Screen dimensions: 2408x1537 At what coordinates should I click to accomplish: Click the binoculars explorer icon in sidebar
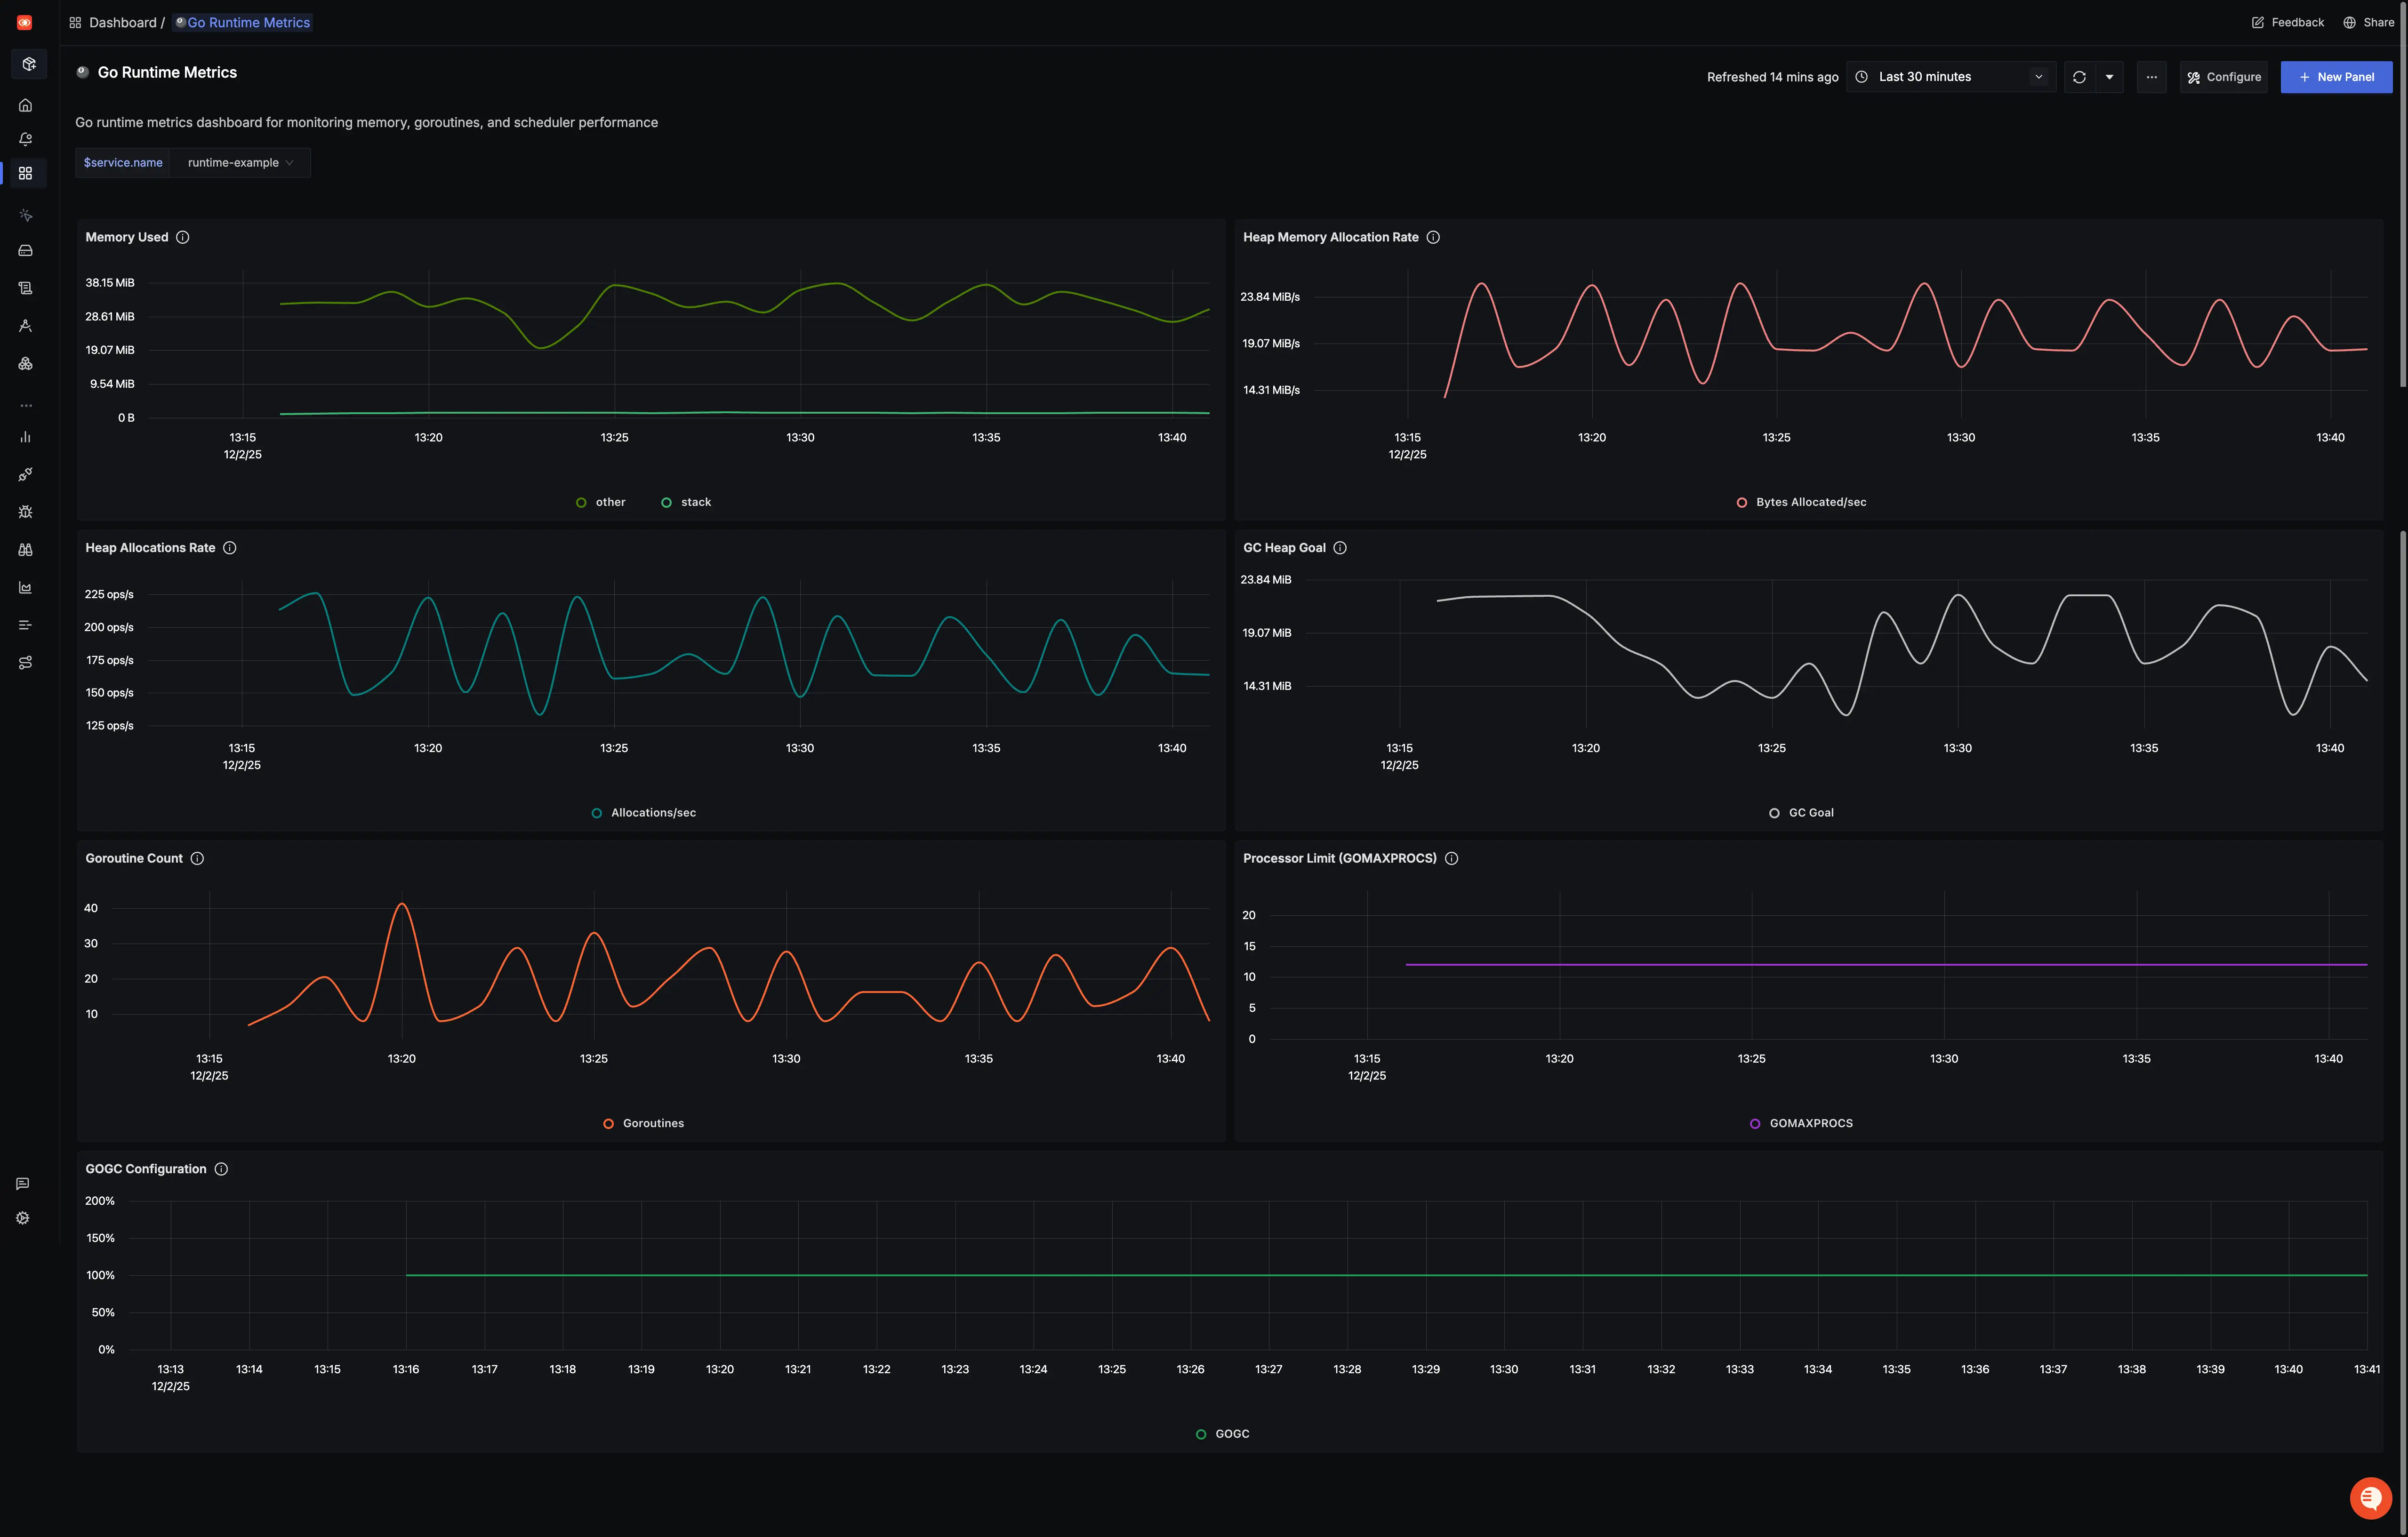point(25,549)
